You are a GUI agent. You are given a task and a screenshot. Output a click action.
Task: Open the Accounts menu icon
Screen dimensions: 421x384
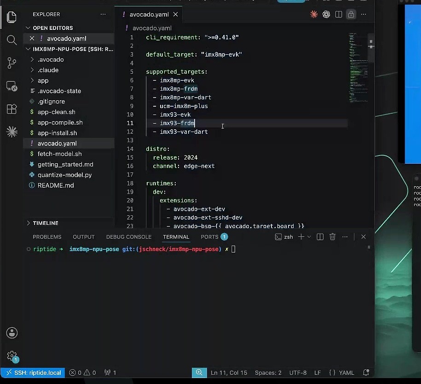[x=12, y=333]
